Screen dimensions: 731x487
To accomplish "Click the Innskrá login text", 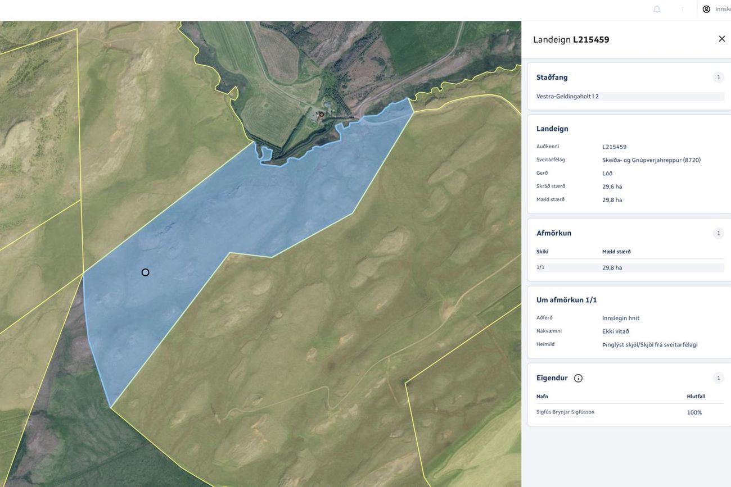I will click(x=723, y=9).
